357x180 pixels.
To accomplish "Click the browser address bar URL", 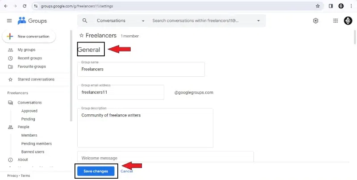I will coord(77,6).
